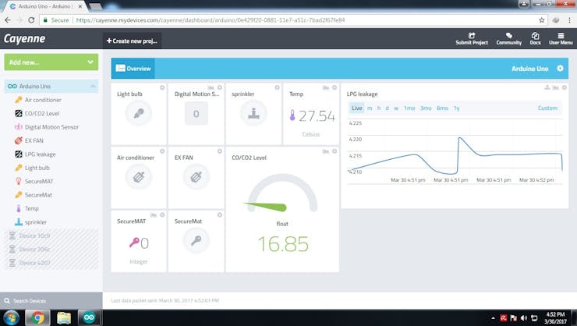This screenshot has height=326, width=577.
Task: Open settings gear on sprinkler widget
Action: click(x=277, y=87)
